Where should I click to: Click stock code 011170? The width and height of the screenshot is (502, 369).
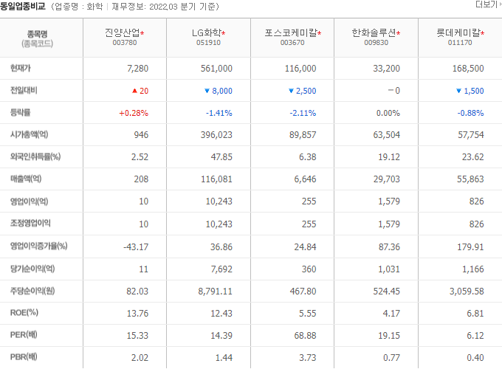[460, 43]
